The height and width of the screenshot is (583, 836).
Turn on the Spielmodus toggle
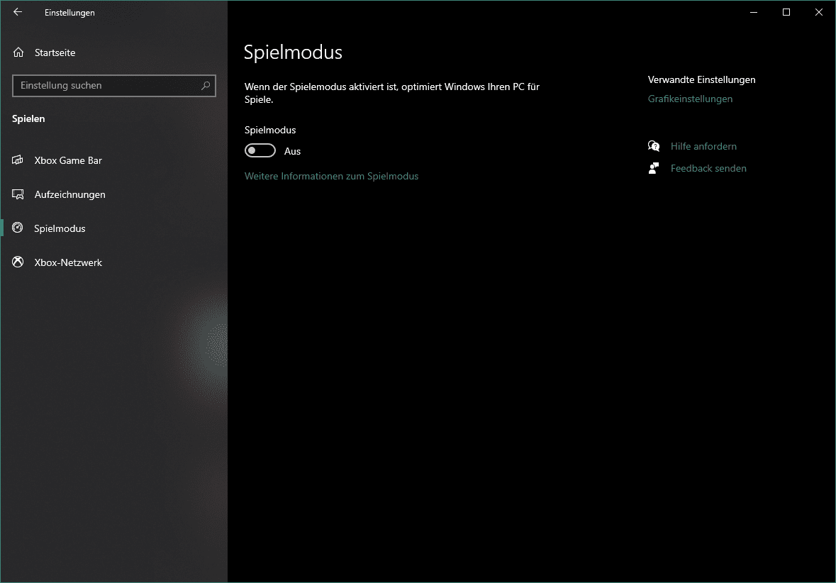(260, 151)
